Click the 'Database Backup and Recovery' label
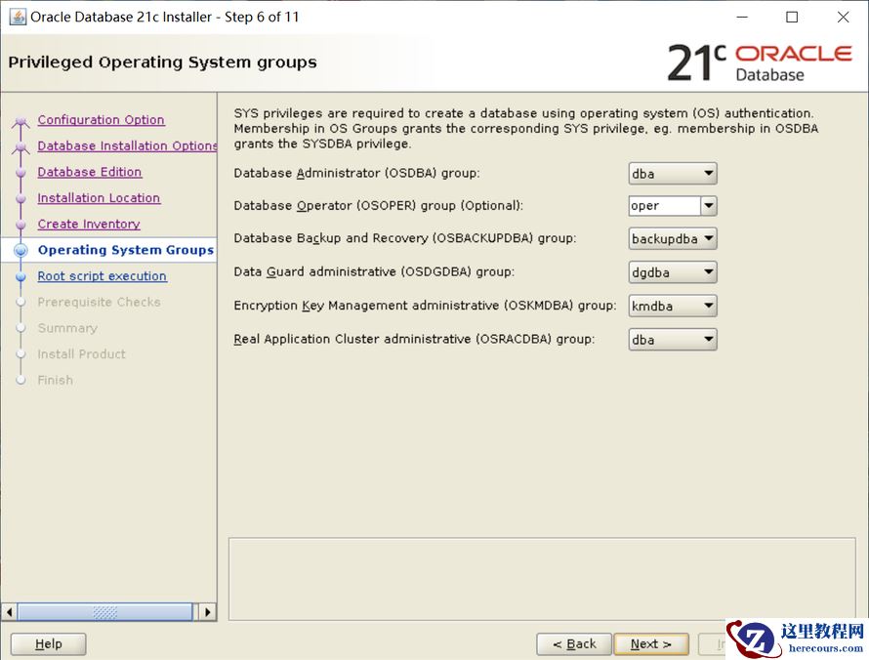The image size is (869, 660). point(404,238)
